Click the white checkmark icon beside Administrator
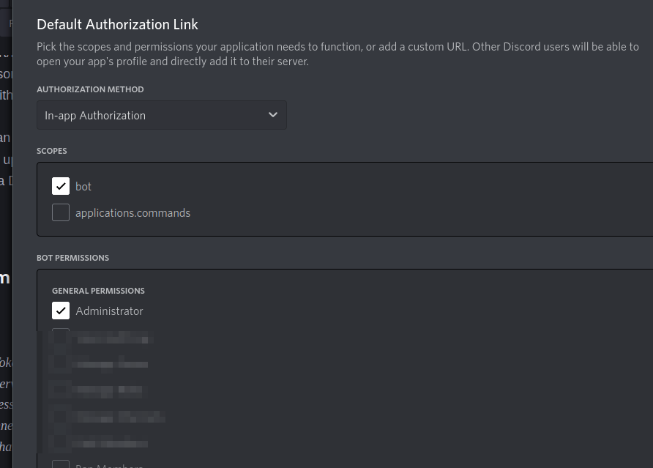Screen dimensions: 653x468 61,311
